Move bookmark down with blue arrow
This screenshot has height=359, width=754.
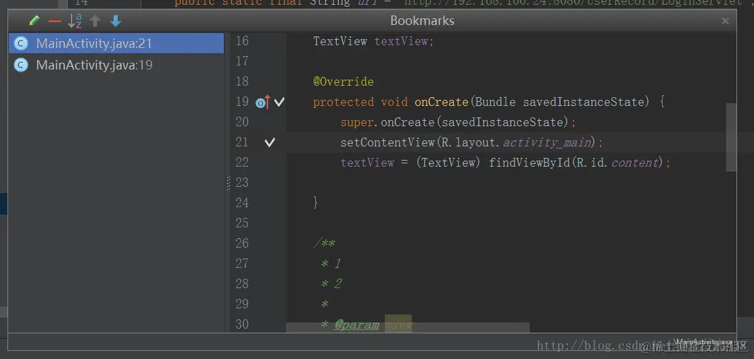116,21
